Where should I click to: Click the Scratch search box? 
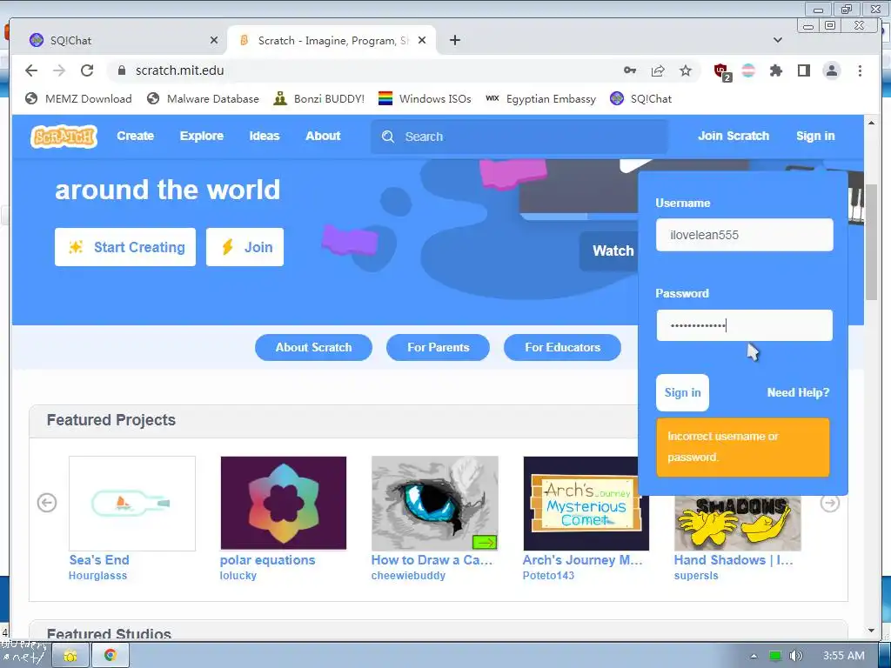coord(519,137)
